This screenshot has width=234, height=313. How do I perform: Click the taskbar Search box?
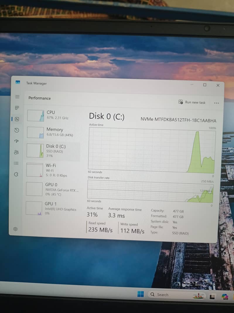[x=177, y=295]
